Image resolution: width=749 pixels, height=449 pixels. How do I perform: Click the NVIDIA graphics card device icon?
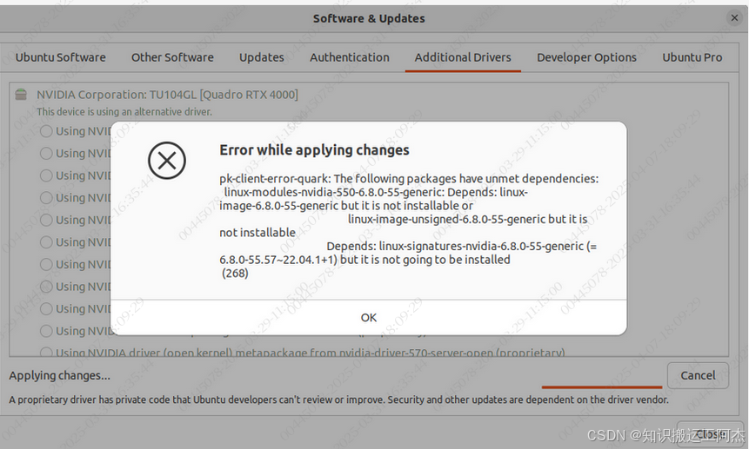[21, 95]
